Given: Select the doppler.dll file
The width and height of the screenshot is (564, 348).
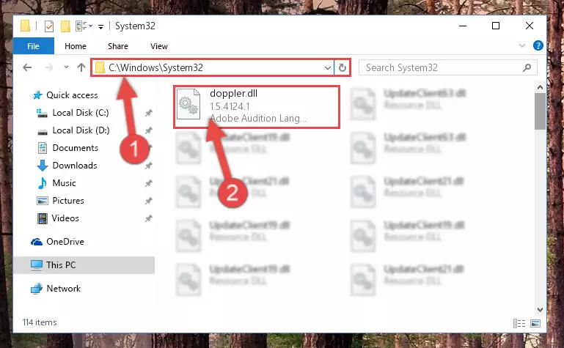Looking at the screenshot, I should 257,107.
